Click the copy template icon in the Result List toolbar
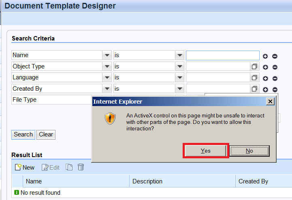The height and width of the screenshot is (200, 292). pos(69,167)
